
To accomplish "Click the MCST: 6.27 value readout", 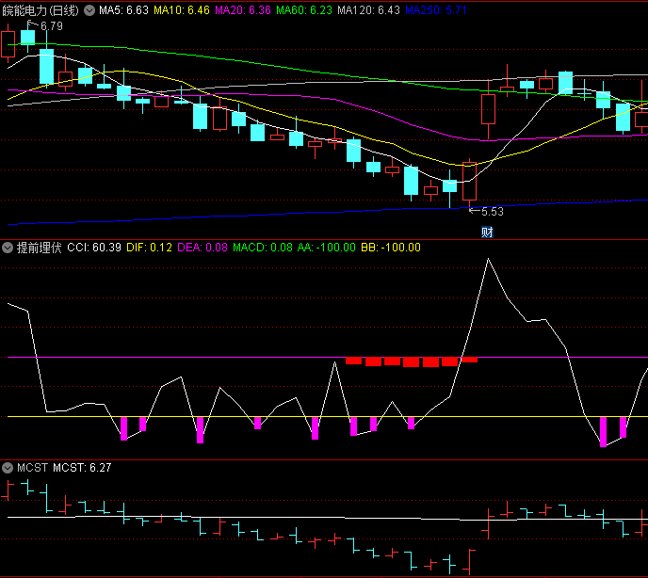I will coord(82,468).
